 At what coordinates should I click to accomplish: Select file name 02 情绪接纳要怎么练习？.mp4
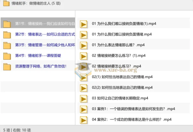click(116, 66)
